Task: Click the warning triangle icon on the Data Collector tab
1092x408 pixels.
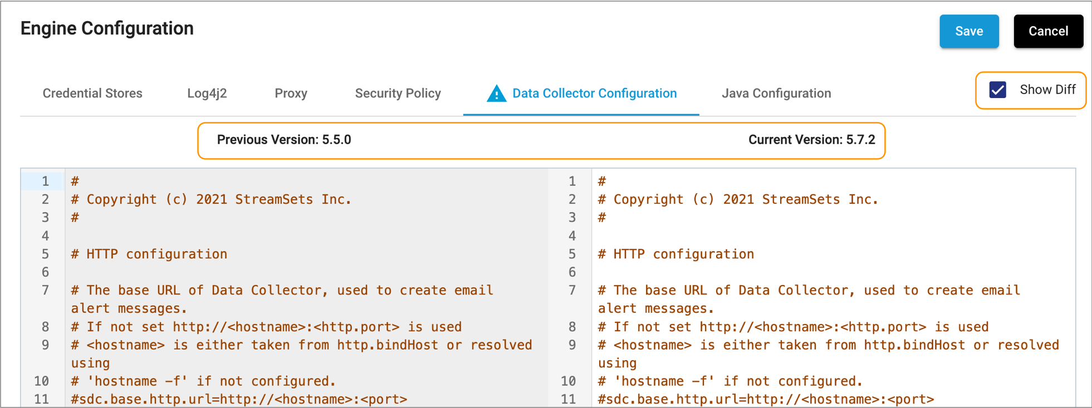Action: 496,94
